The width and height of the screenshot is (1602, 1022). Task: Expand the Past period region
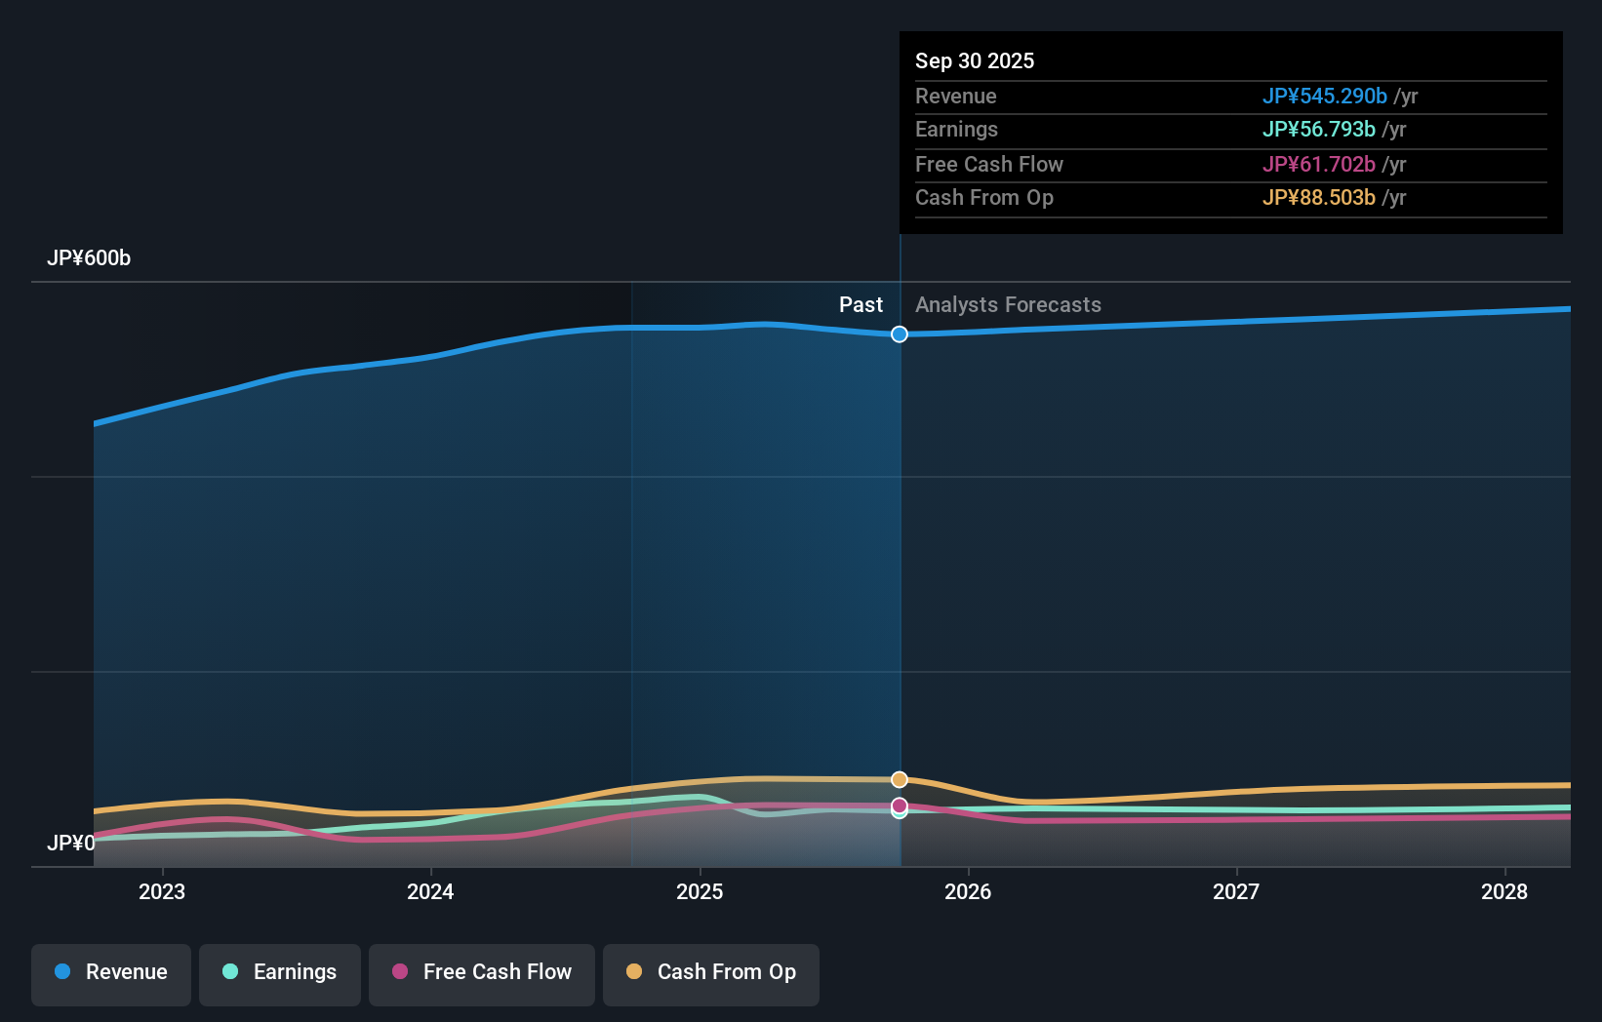pyautogui.click(x=861, y=305)
